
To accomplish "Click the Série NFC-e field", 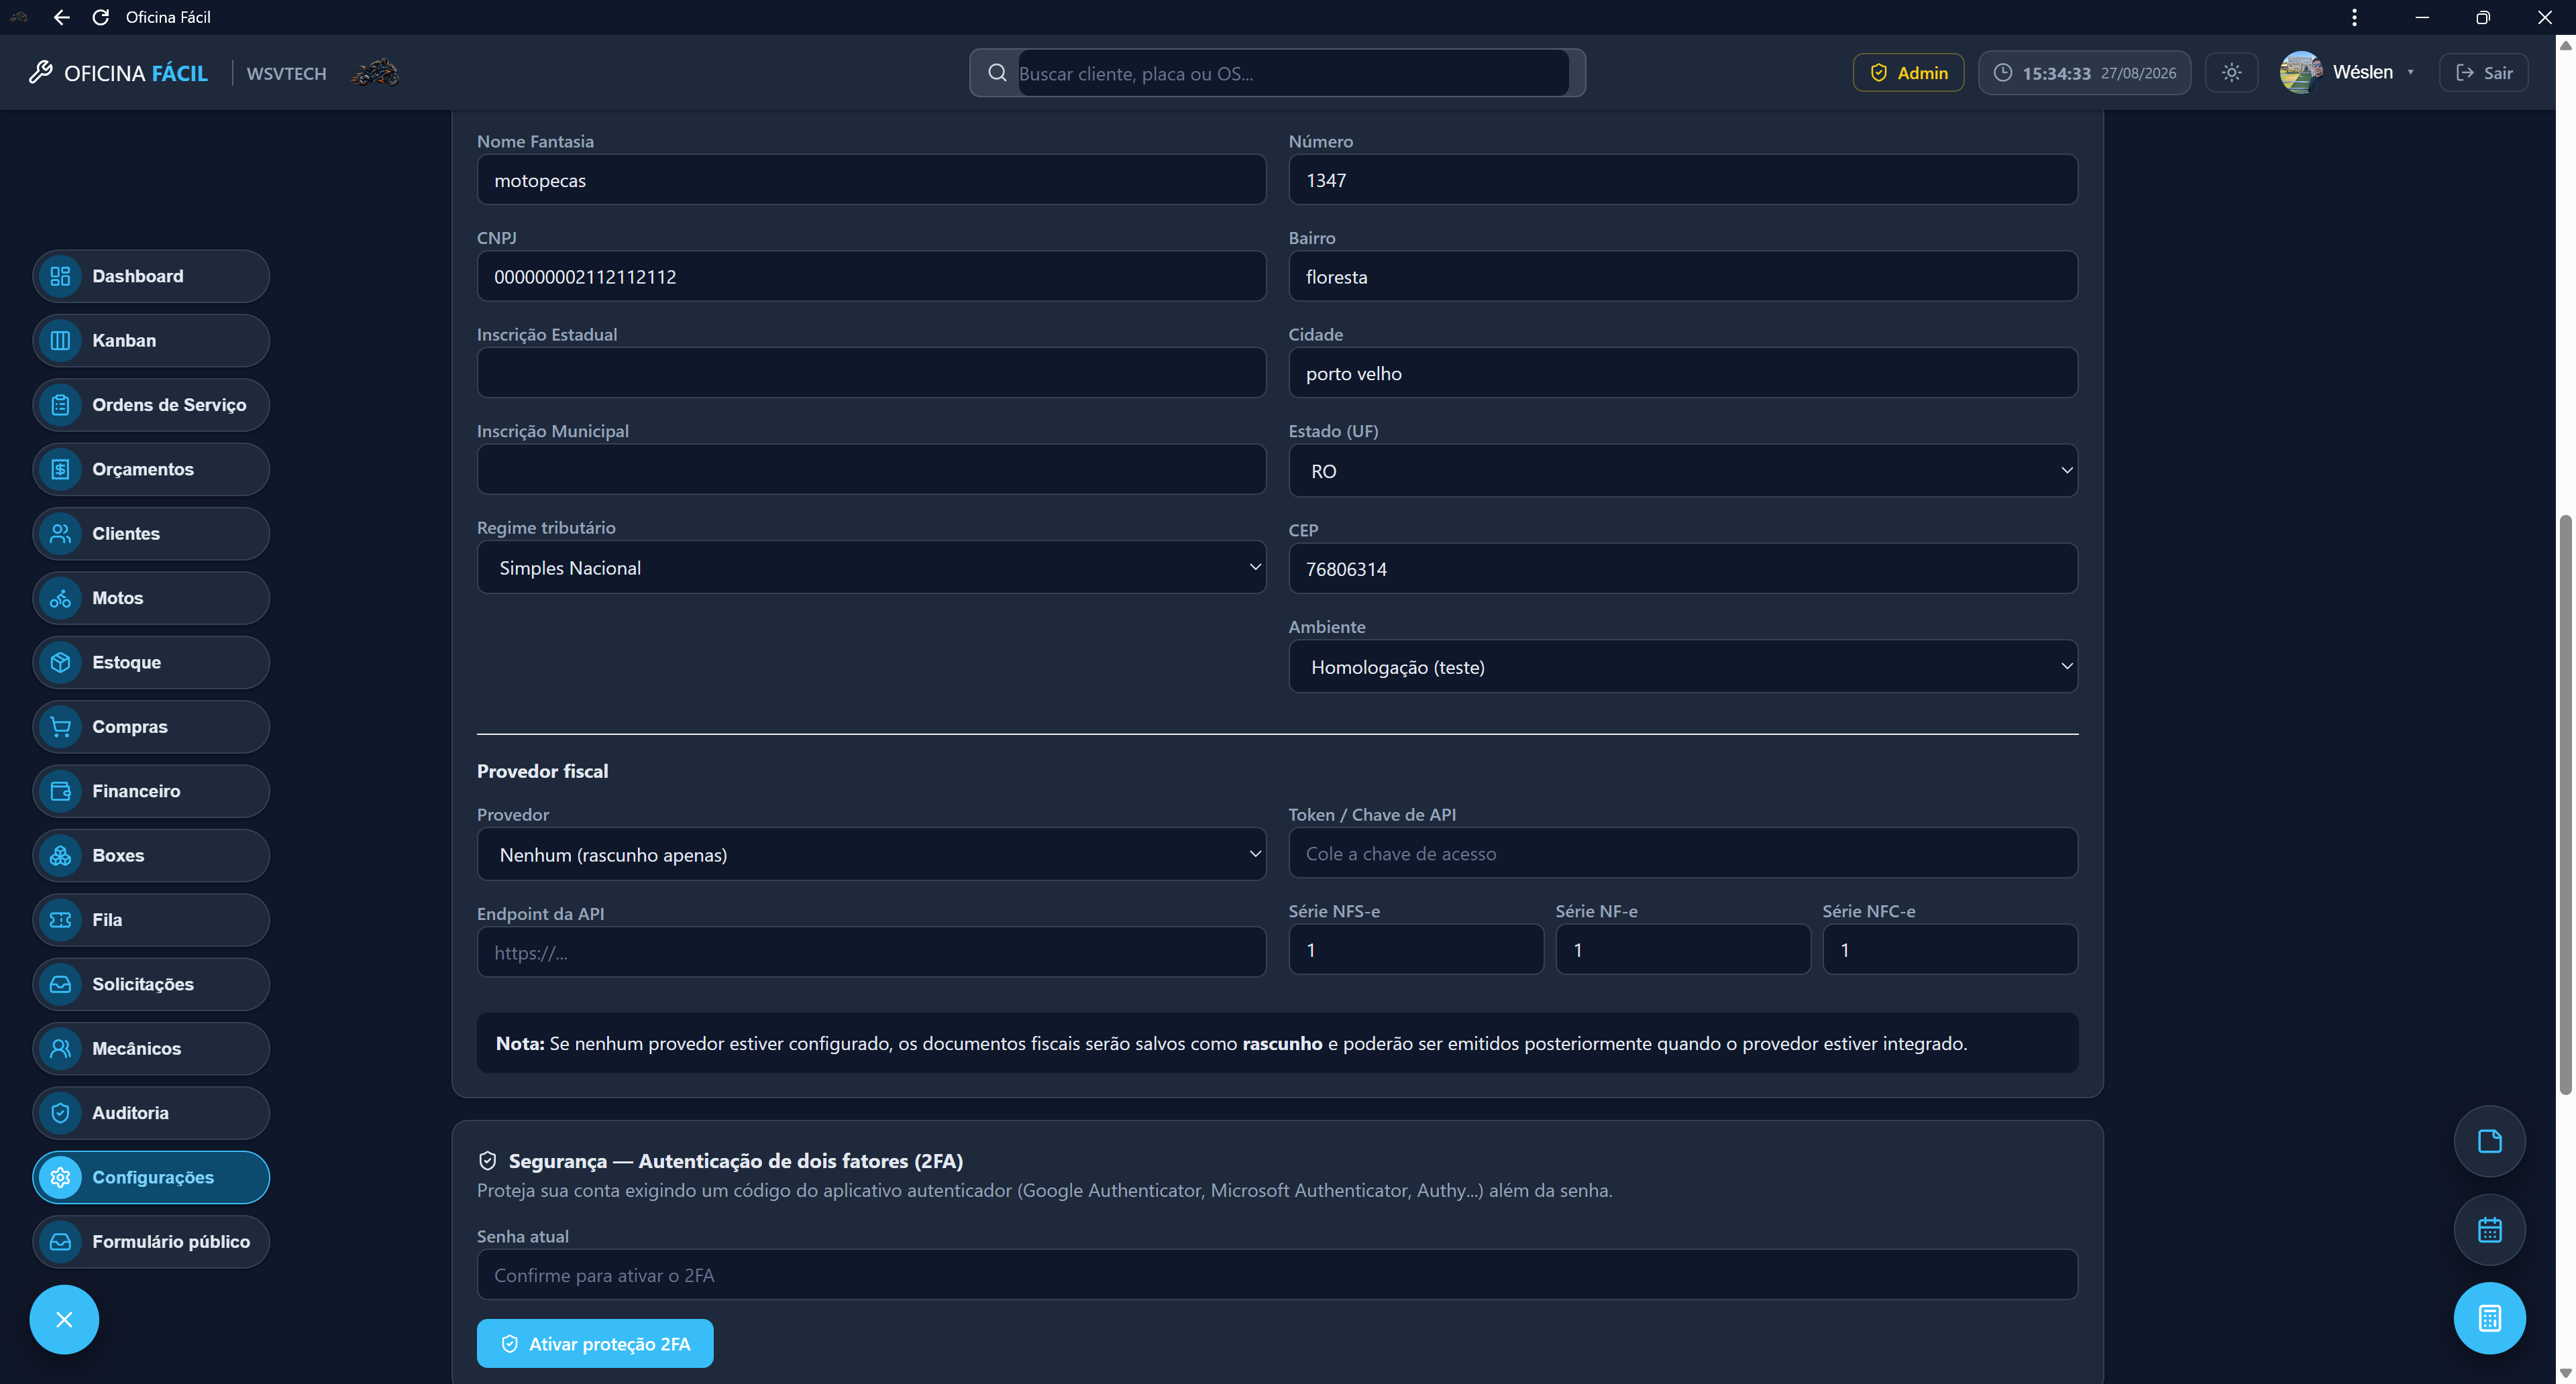I will 1950,949.
